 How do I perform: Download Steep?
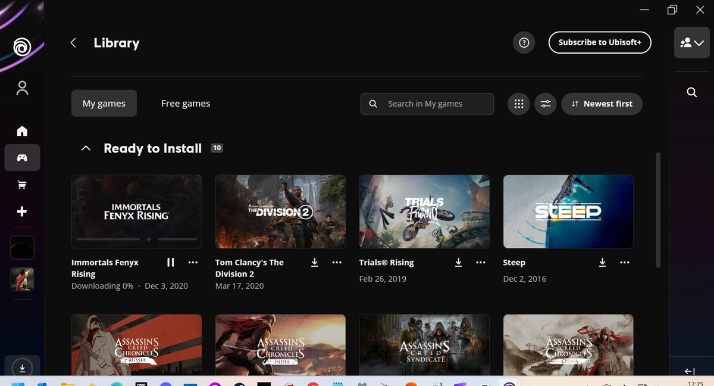coord(603,262)
